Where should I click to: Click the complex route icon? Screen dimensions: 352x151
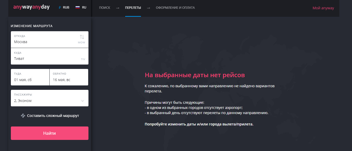click(x=23, y=116)
